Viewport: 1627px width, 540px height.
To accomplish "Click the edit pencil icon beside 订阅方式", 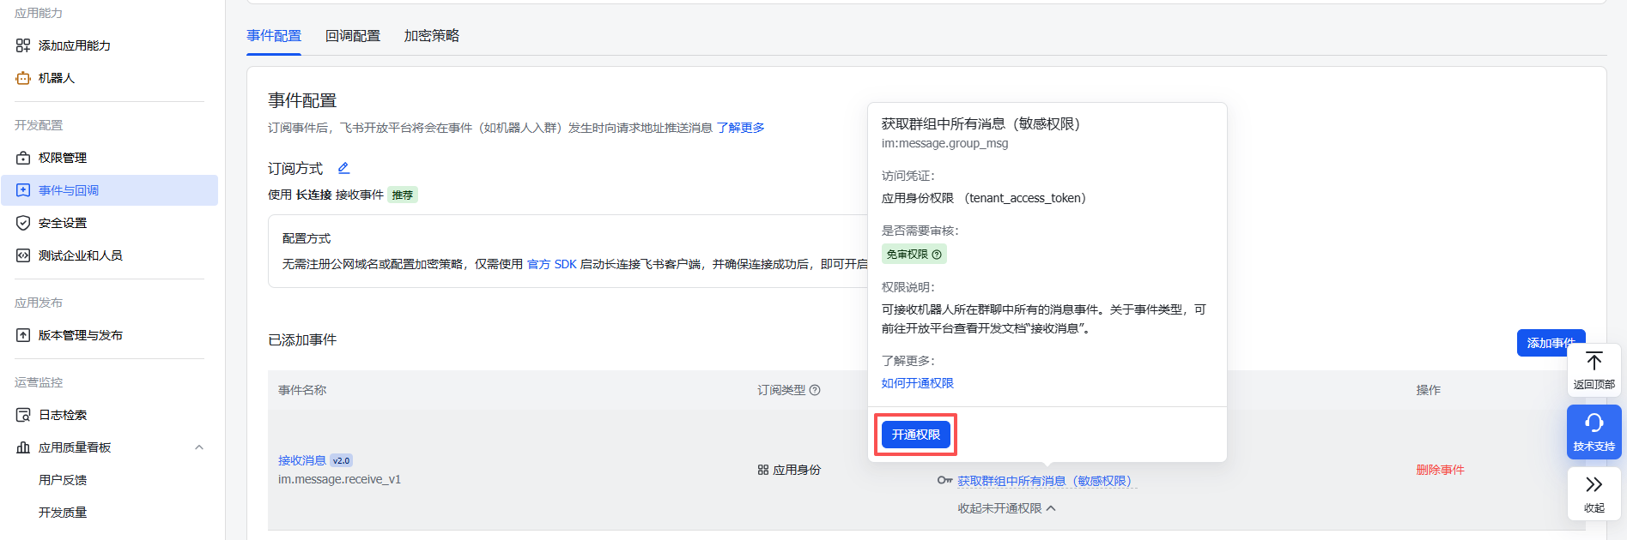I will pyautogui.click(x=343, y=168).
